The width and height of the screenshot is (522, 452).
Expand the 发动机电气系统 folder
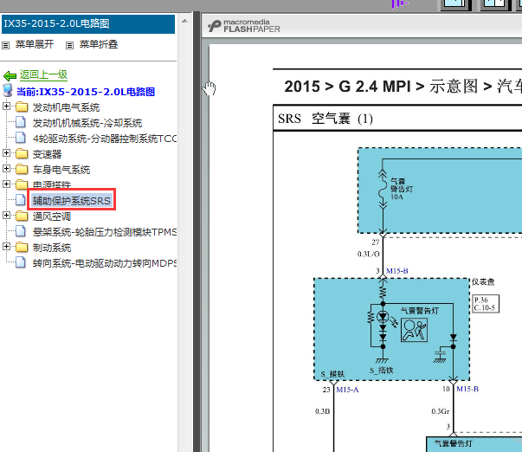[6, 107]
